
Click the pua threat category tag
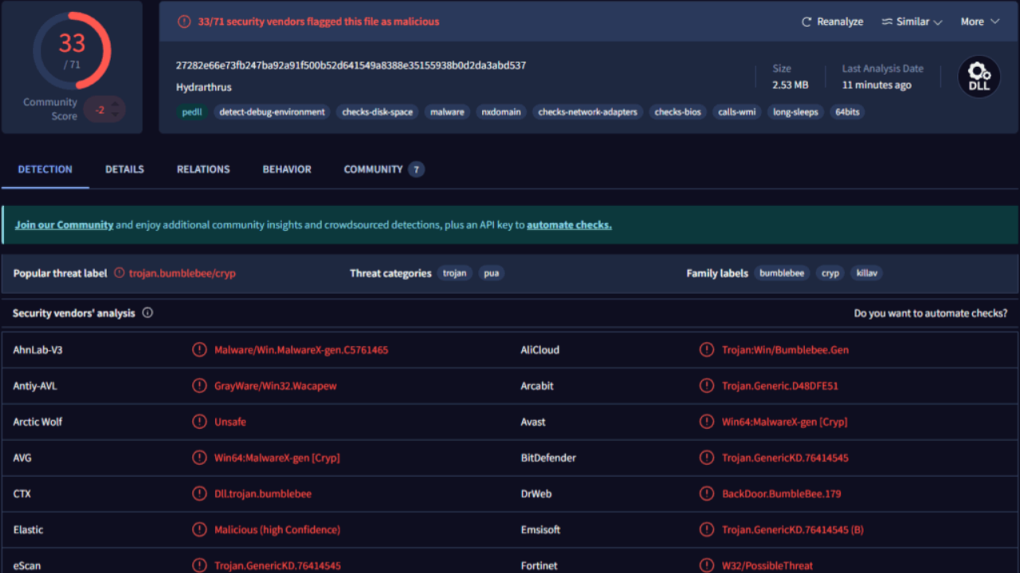click(x=492, y=273)
